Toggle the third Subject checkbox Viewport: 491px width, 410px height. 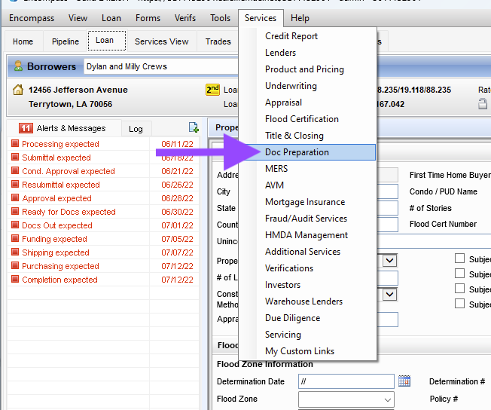tap(459, 289)
